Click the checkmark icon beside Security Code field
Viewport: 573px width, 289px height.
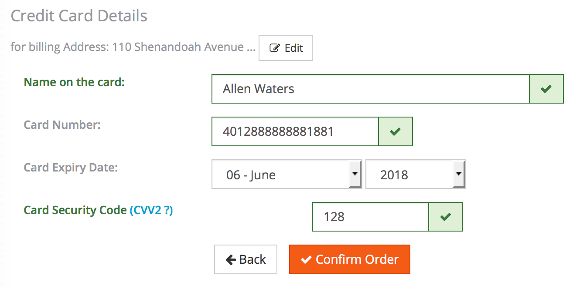pyautogui.click(x=445, y=217)
